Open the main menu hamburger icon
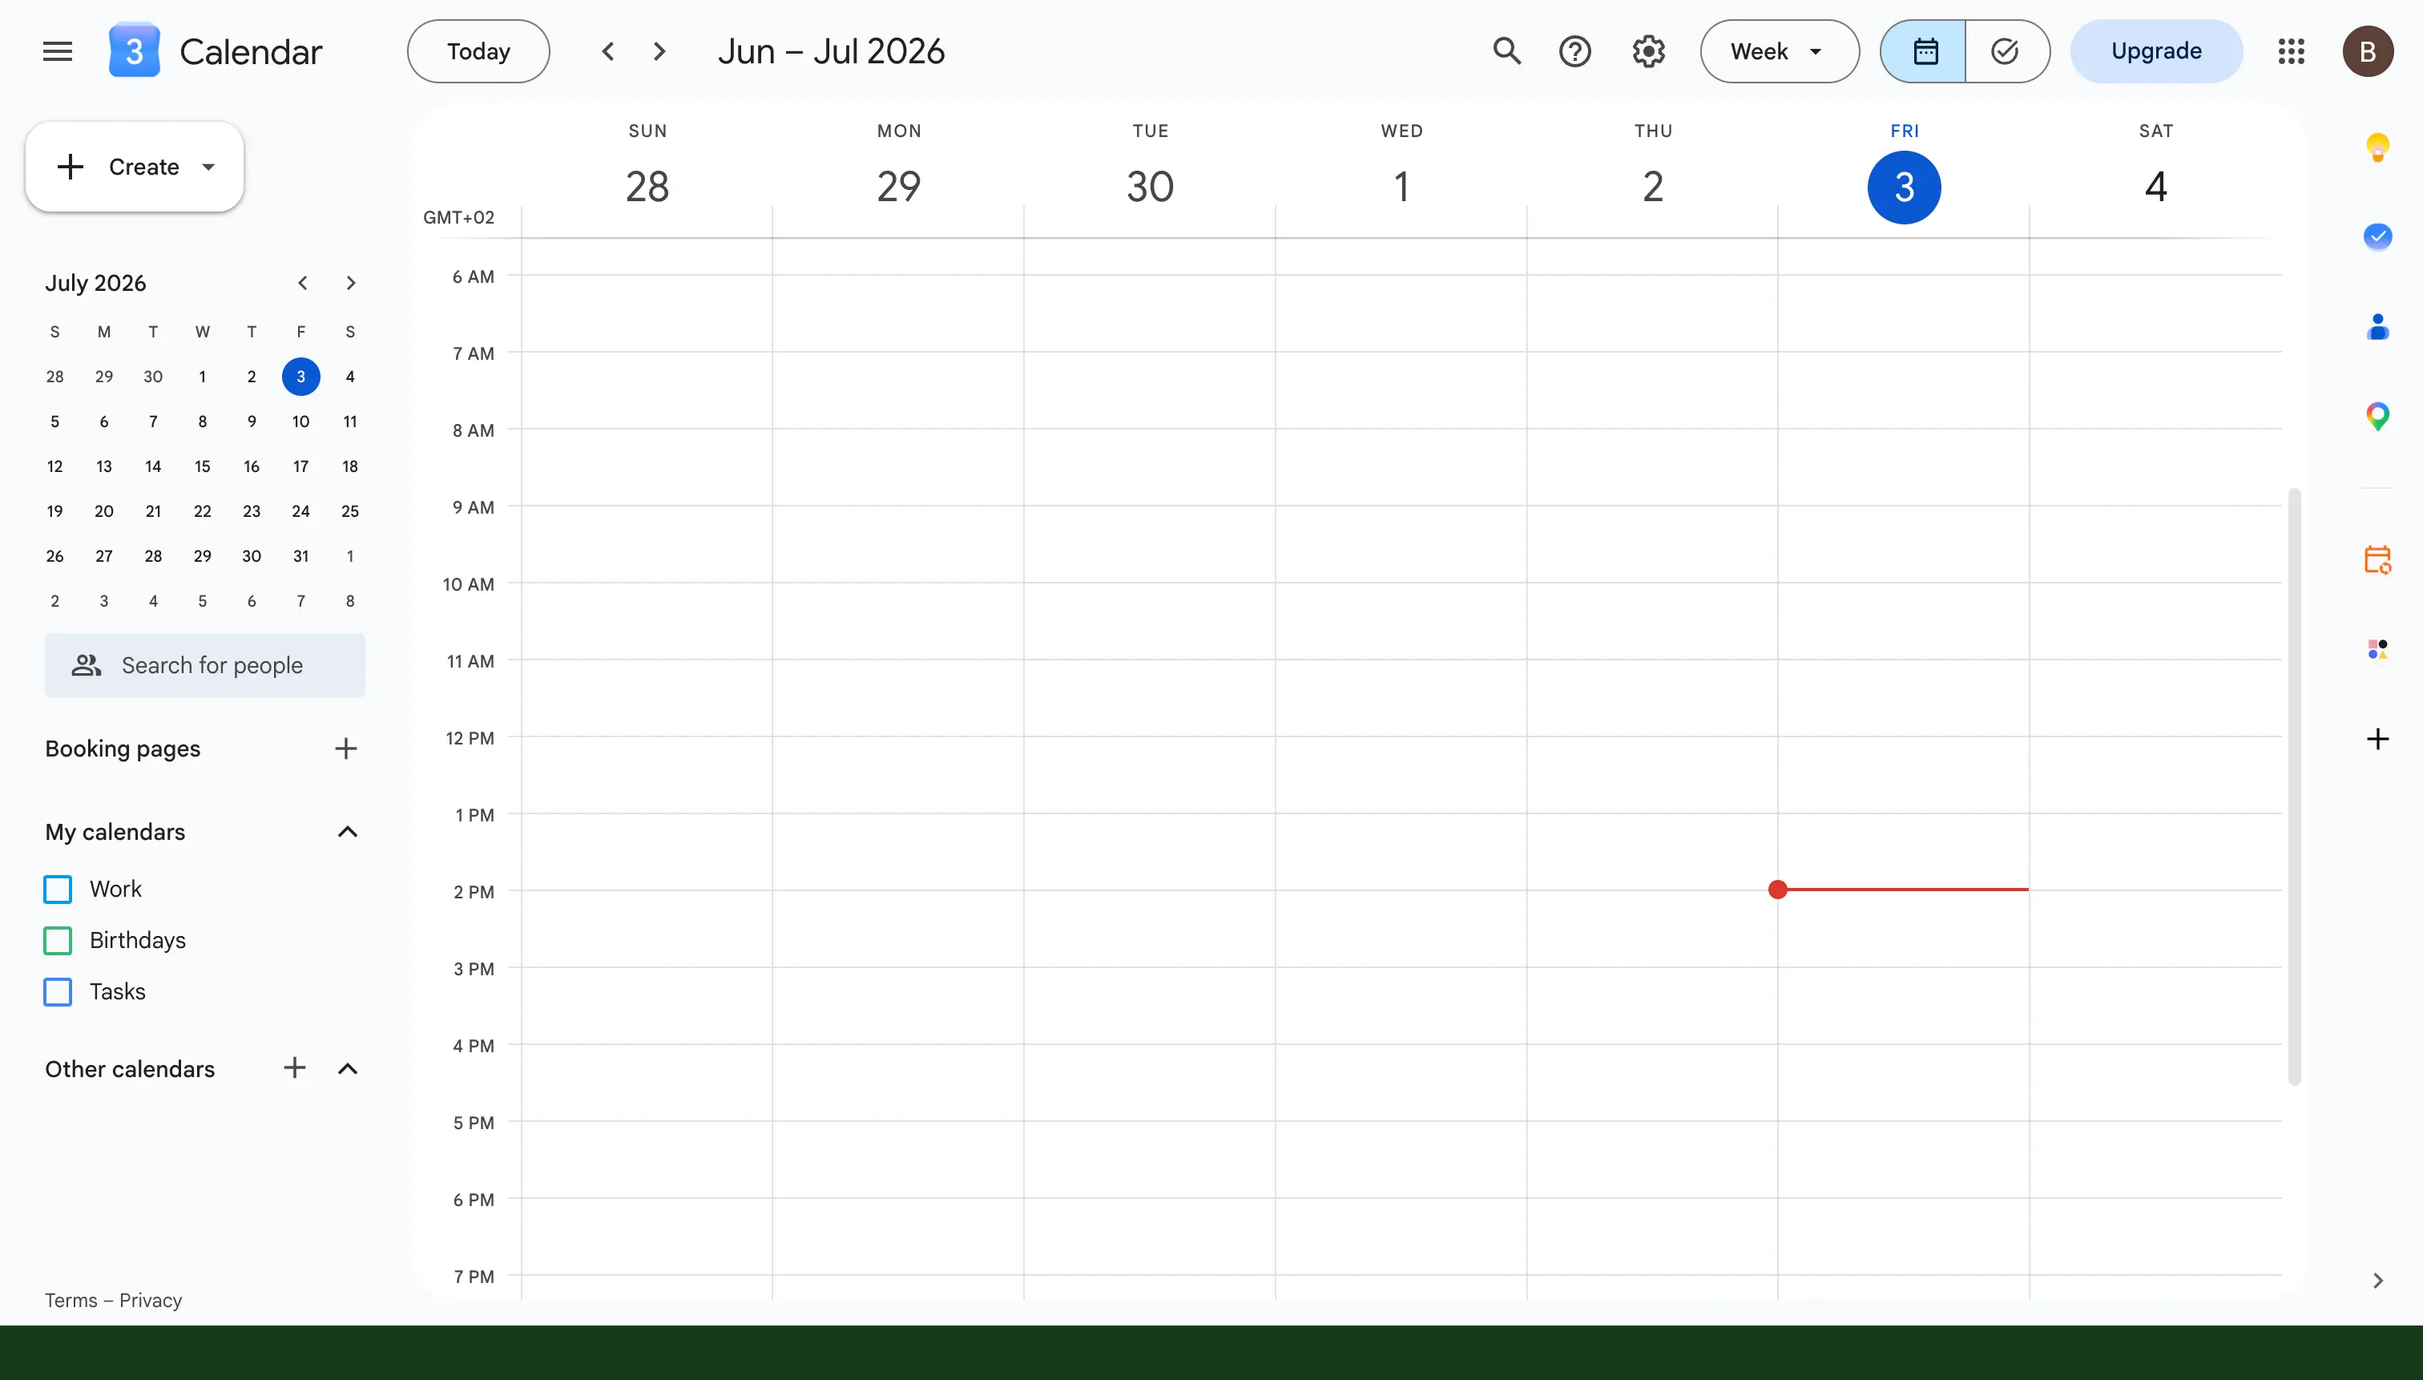 [58, 51]
